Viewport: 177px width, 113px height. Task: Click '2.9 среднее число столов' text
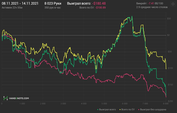(152, 7)
